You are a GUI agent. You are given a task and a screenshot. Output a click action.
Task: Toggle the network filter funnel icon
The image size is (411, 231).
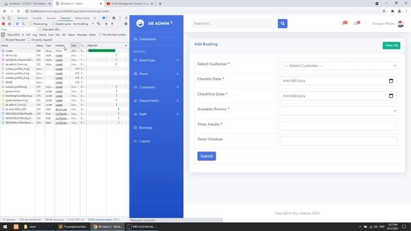[x=17, y=24]
